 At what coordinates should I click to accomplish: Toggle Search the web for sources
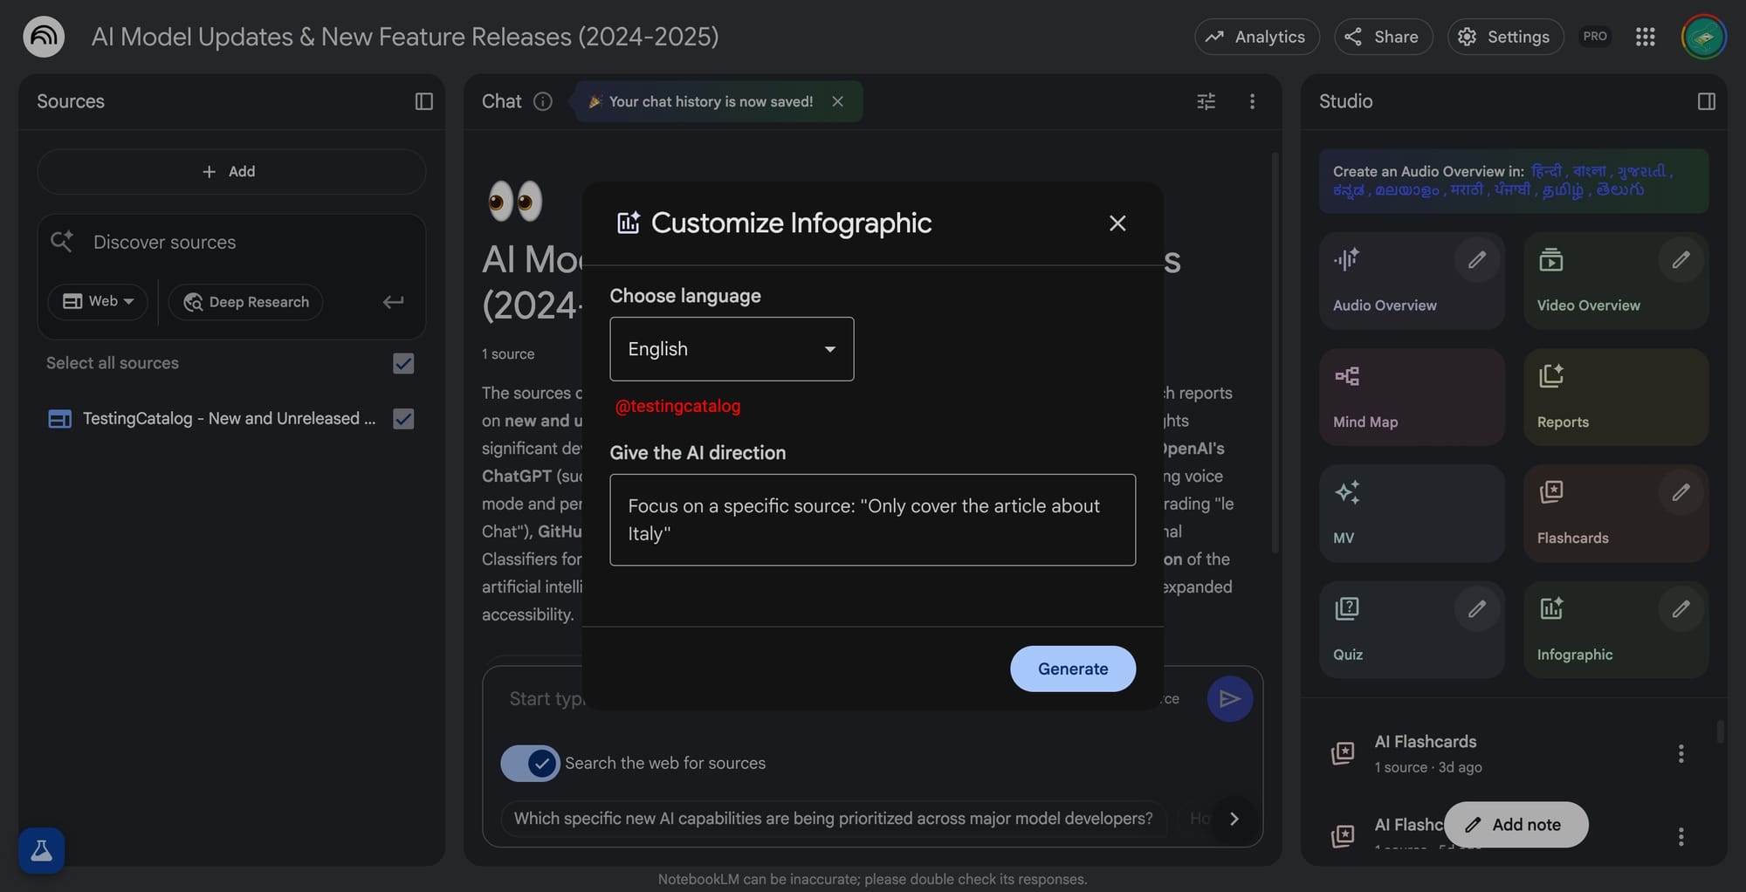tap(530, 764)
